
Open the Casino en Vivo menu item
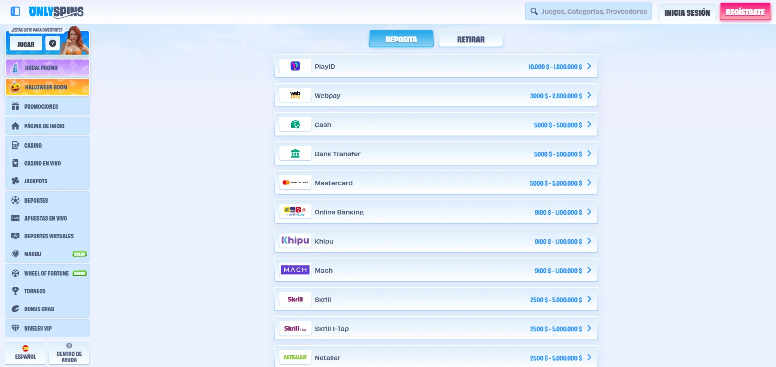tap(43, 163)
